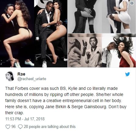The image size is (136, 131).
Task: Click the info icon on the photo collage
Action: [132, 3]
